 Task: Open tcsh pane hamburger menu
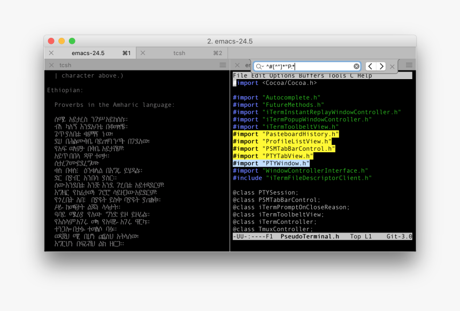223,65
